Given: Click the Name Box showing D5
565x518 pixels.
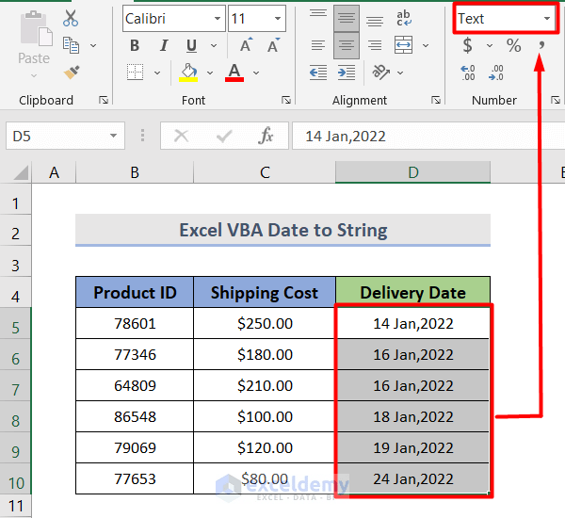Looking at the screenshot, I should (65, 136).
